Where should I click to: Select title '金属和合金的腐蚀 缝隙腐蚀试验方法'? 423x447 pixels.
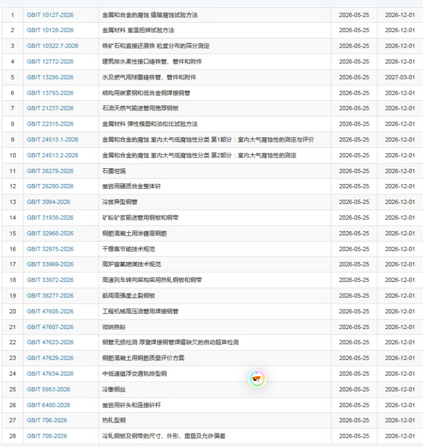tap(149, 15)
